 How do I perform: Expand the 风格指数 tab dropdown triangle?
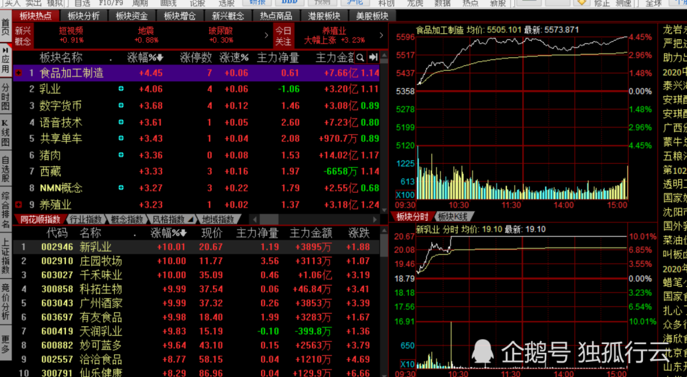point(189,219)
